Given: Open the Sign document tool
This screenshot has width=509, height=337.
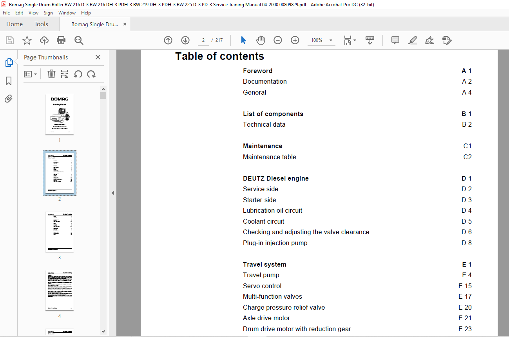Looking at the screenshot, I should [430, 40].
